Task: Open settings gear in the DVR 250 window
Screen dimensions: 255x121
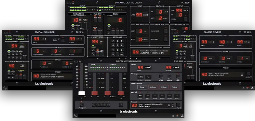Action: point(173,116)
